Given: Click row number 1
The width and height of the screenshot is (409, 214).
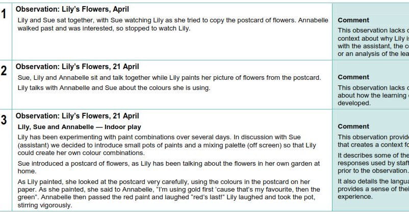Looking at the screenshot, I should (x=4, y=14).
